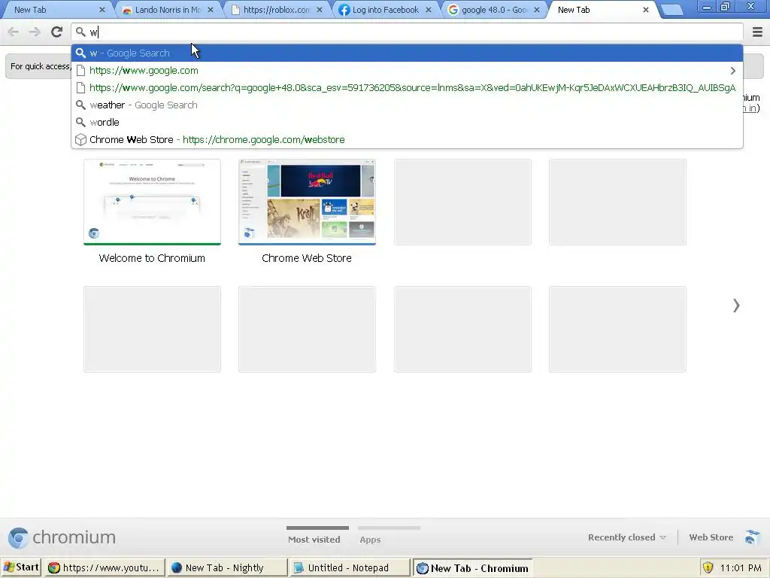Click the magnifier icon beside weather suggestion
Screen dimensions: 770x578
[x=80, y=105]
